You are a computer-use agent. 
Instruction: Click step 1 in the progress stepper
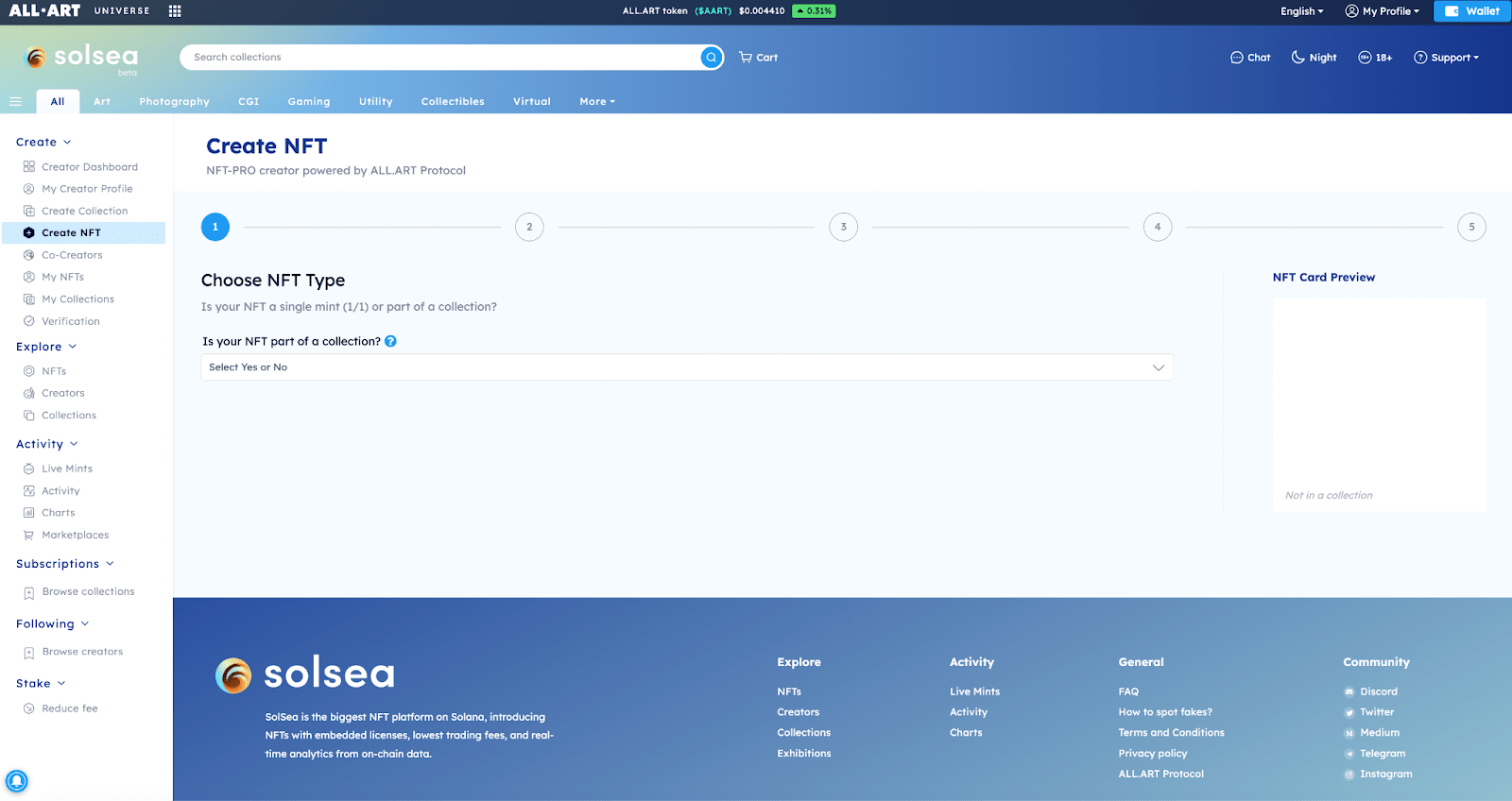click(x=215, y=227)
